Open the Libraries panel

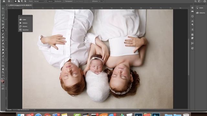pos(201,13)
